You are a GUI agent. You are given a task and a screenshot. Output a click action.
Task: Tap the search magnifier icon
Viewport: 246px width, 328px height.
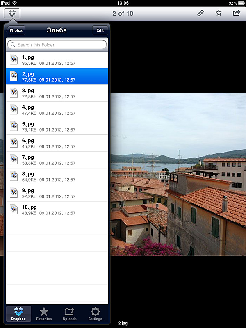click(13, 45)
